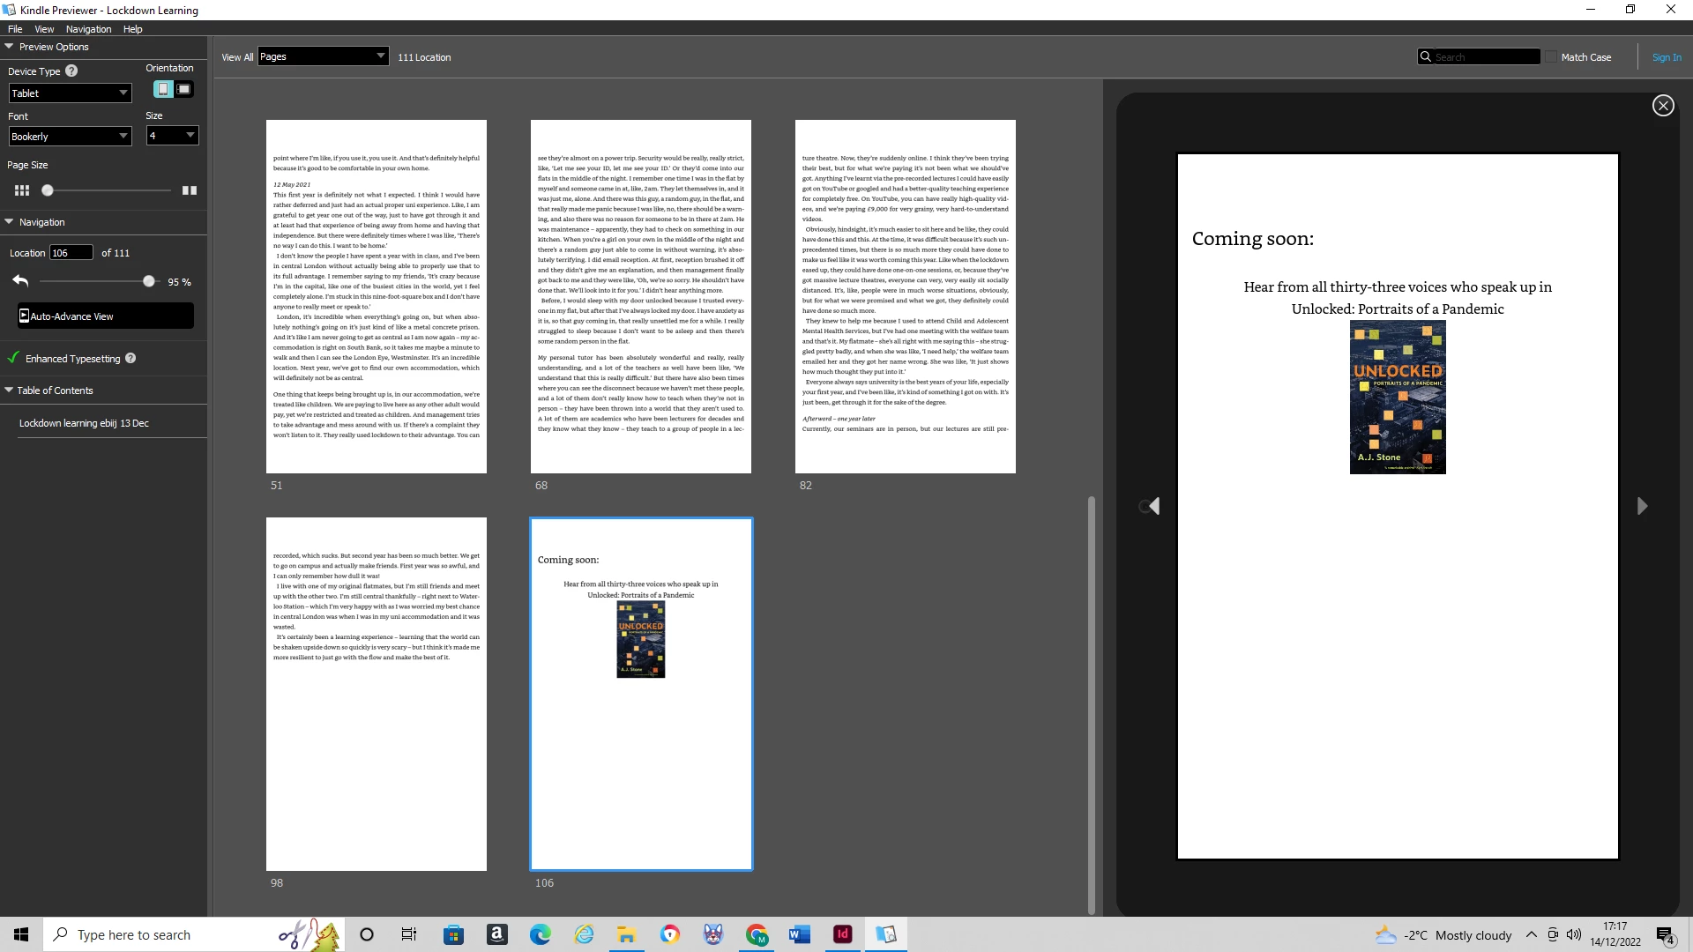Open the File menu

point(15,29)
